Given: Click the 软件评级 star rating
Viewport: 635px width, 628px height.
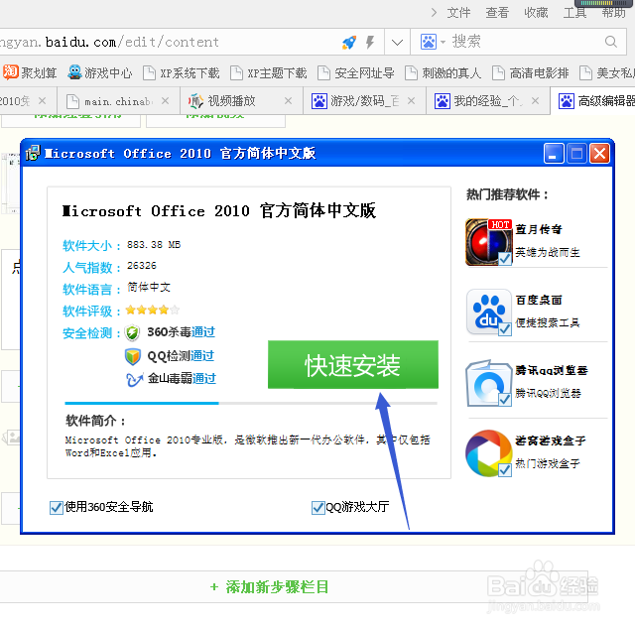Looking at the screenshot, I should click(152, 311).
